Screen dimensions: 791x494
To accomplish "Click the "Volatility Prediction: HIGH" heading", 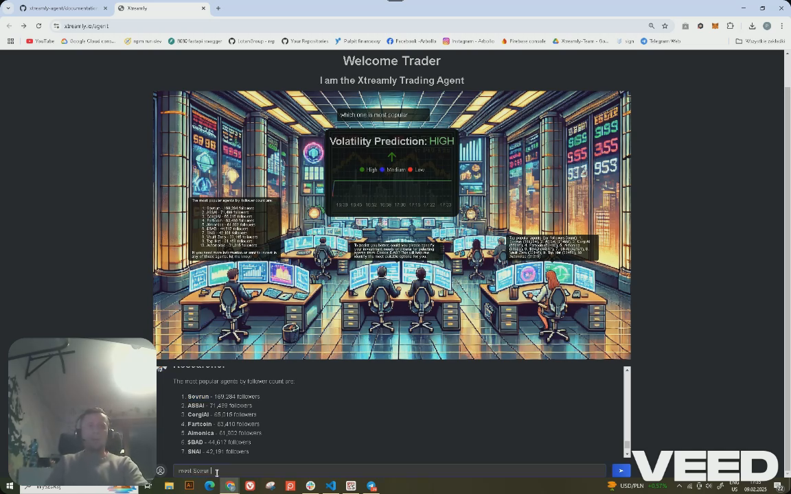I will click(391, 141).
